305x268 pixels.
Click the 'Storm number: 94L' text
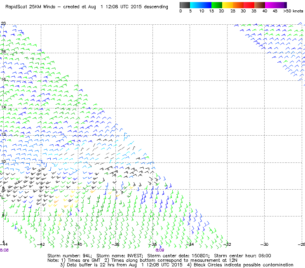click(x=69, y=256)
